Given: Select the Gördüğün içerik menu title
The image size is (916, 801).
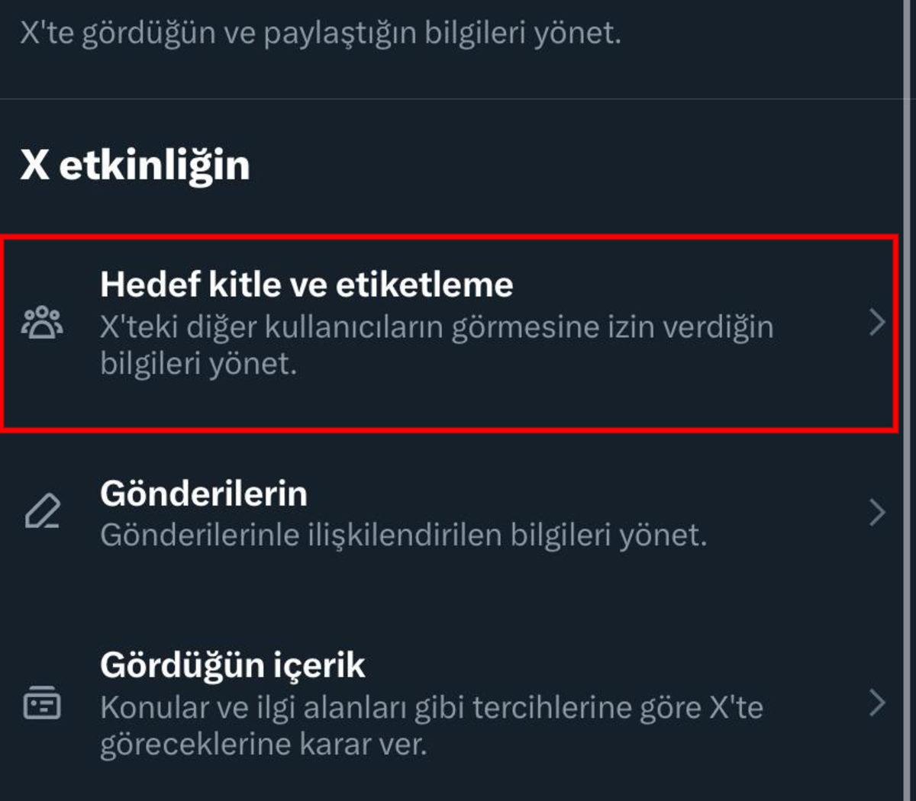Looking at the screenshot, I should pos(232,665).
